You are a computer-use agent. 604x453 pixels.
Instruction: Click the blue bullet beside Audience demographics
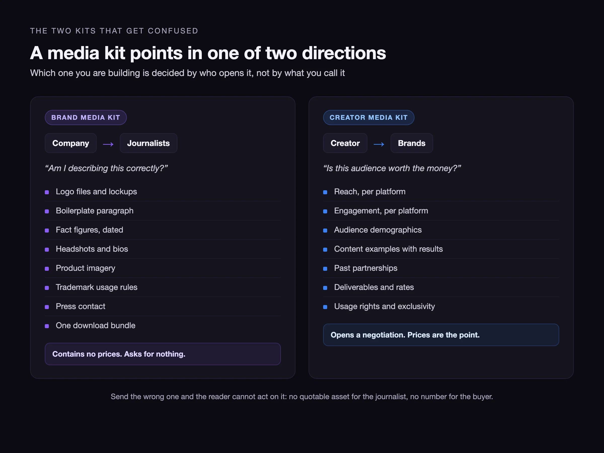pos(325,231)
